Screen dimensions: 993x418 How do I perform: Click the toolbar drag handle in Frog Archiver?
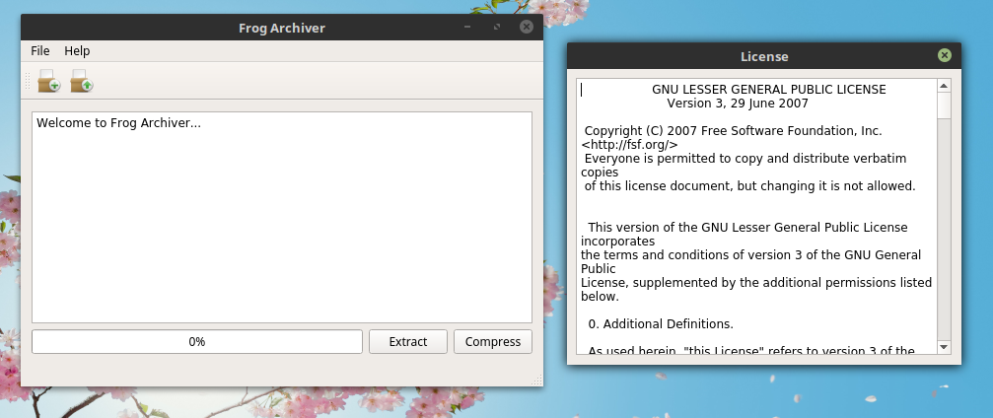(28, 81)
